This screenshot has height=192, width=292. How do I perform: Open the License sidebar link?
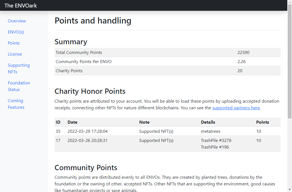15,54
